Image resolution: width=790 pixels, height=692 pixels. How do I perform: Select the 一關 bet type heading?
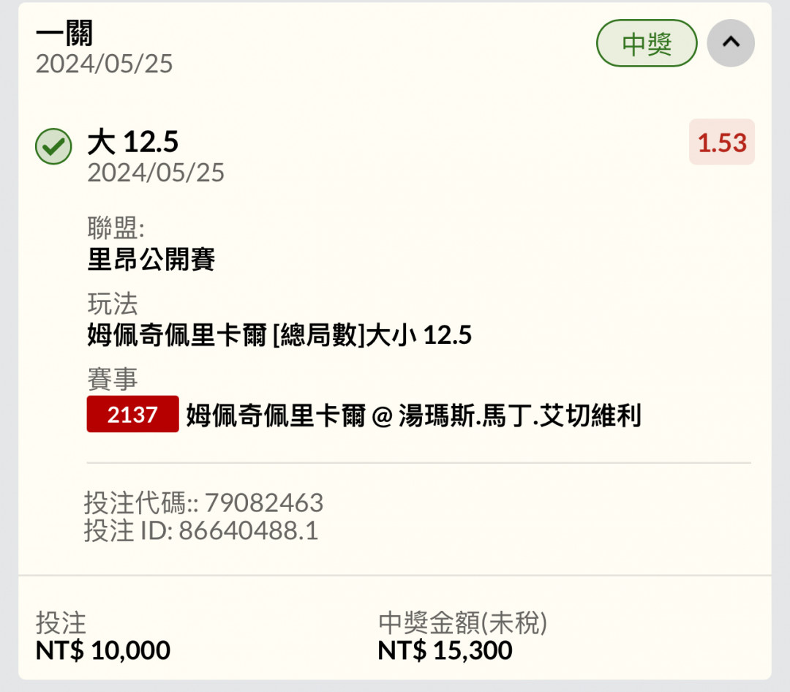pyautogui.click(x=64, y=33)
